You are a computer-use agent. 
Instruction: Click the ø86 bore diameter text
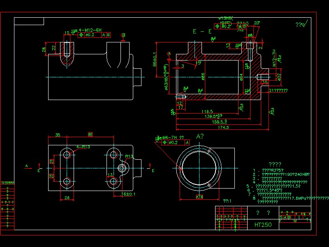pyautogui.click(x=203, y=77)
